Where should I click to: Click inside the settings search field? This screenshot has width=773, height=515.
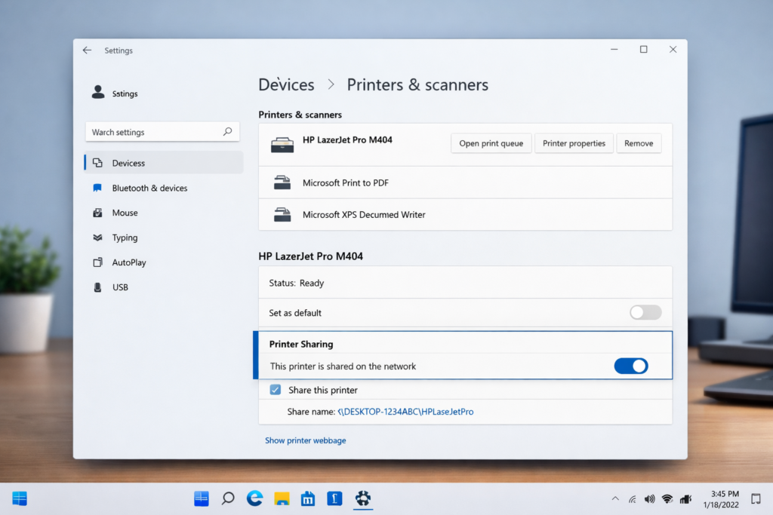pos(151,131)
